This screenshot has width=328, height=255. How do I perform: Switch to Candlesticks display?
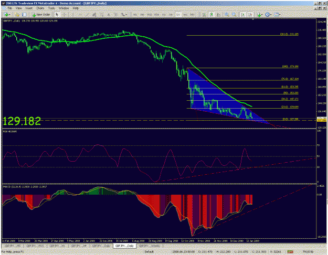click(x=211, y=15)
